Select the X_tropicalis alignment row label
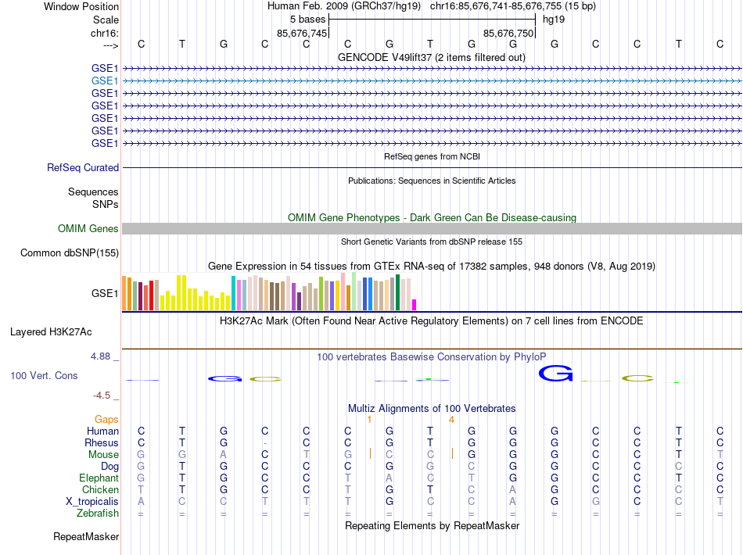Screen dimensions: 743x555 click(x=92, y=502)
